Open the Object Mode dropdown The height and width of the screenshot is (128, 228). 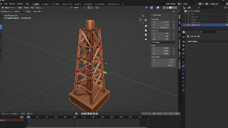click(9, 8)
